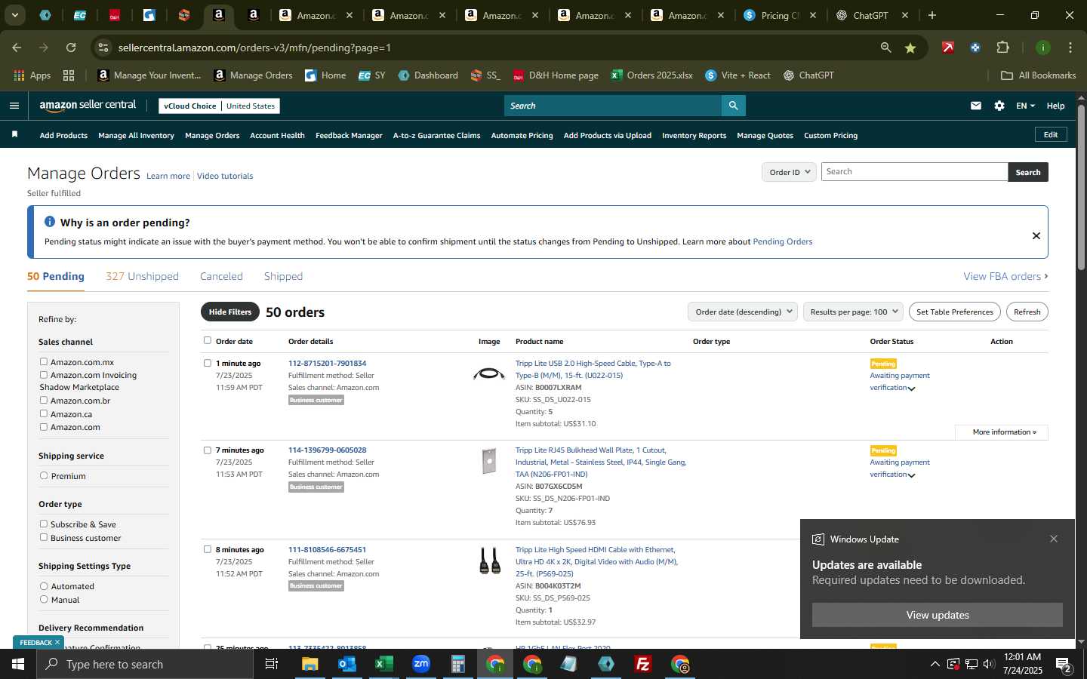Open the Order ID search type dropdown
1087x679 pixels.
789,172
